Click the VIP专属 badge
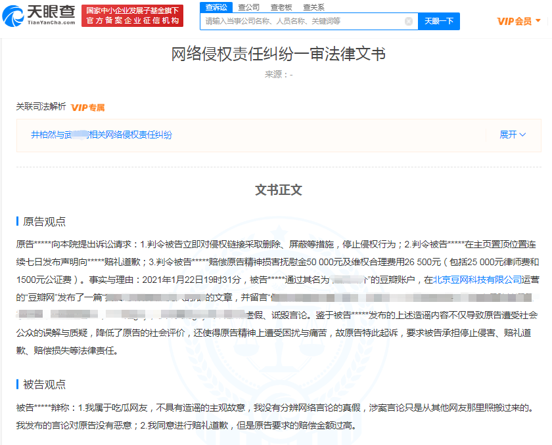 (x=88, y=108)
